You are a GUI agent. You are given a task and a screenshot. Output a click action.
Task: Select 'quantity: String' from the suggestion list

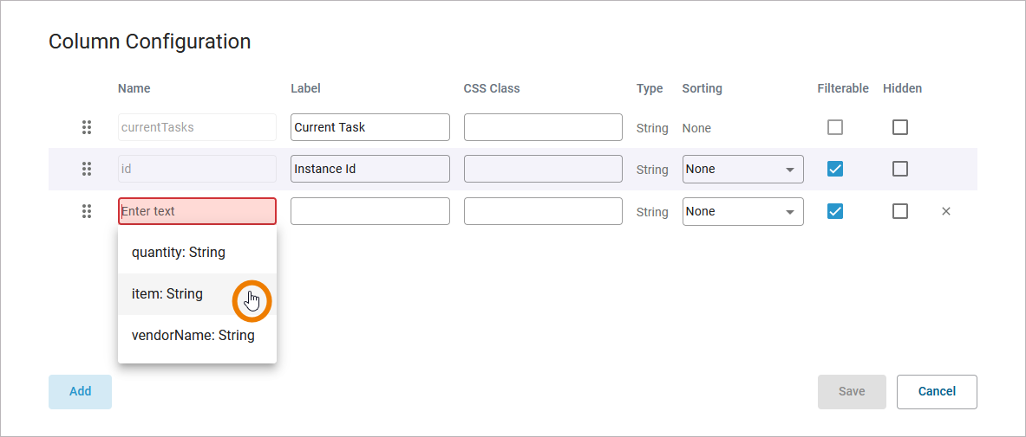tap(179, 253)
